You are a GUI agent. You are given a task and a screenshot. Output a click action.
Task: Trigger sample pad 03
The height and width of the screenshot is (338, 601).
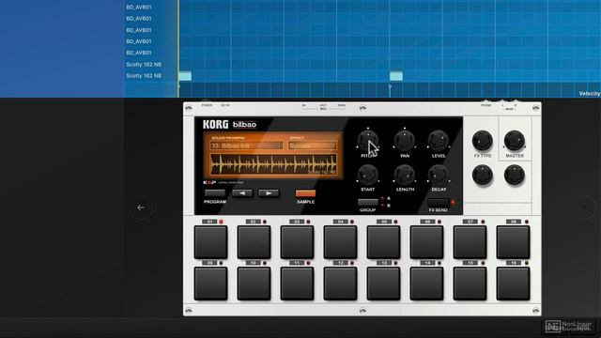(297, 242)
